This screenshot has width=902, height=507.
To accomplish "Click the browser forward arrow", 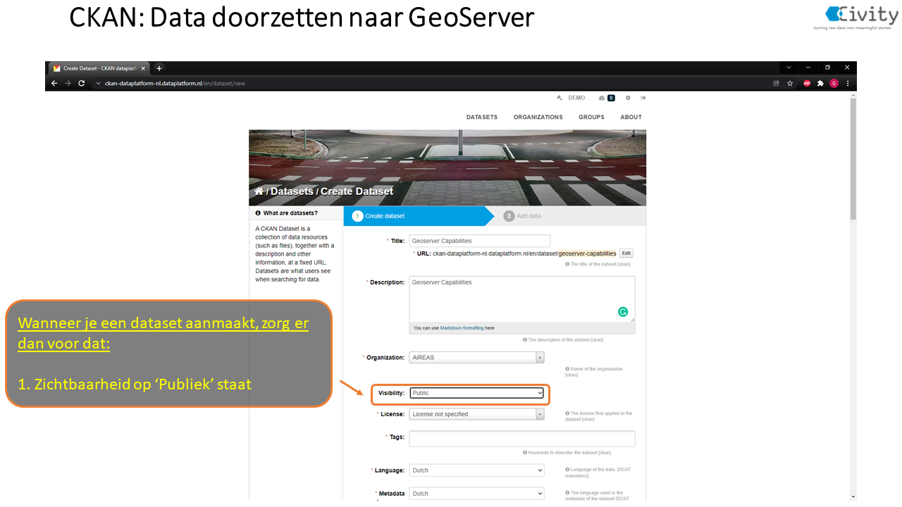I will tap(68, 83).
